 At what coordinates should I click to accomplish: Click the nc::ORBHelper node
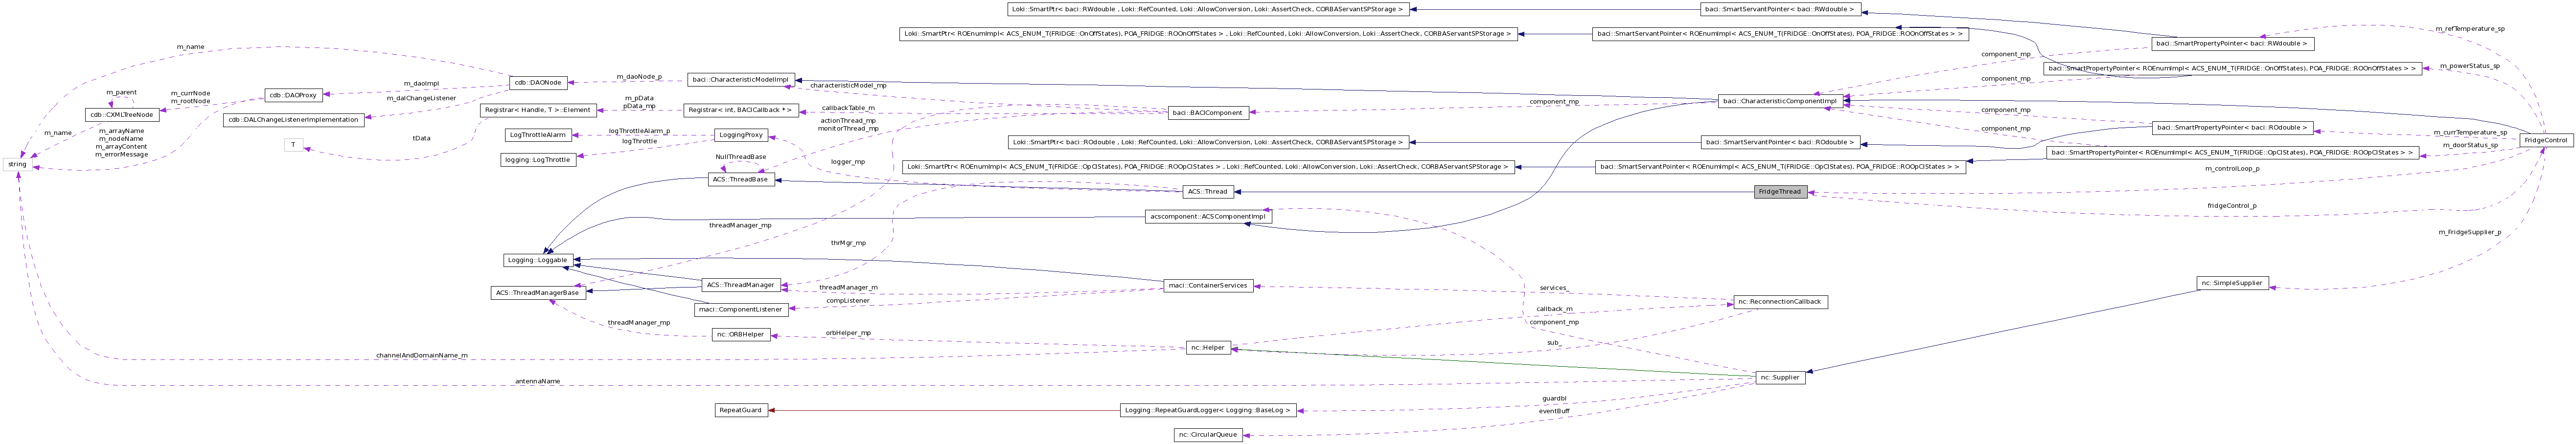tap(741, 334)
